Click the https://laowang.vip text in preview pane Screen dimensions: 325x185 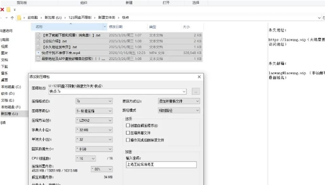click(x=287, y=40)
